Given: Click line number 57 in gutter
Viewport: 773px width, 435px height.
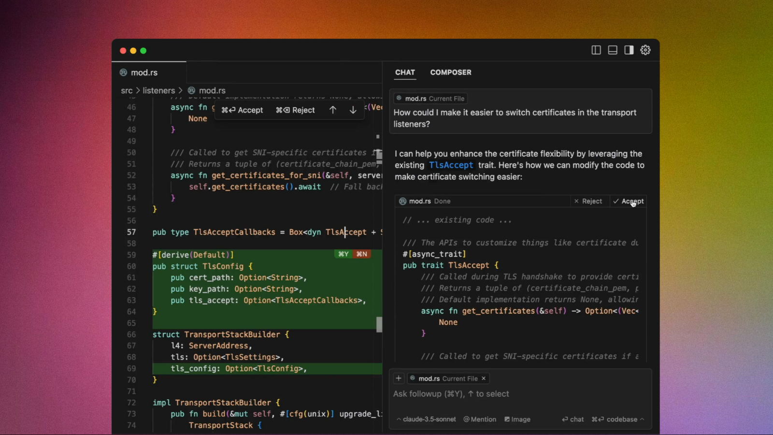Looking at the screenshot, I should [131, 232].
